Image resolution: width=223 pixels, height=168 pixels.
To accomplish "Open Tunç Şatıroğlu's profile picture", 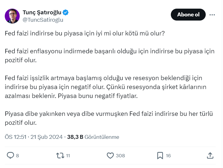I will [x=12, y=16].
